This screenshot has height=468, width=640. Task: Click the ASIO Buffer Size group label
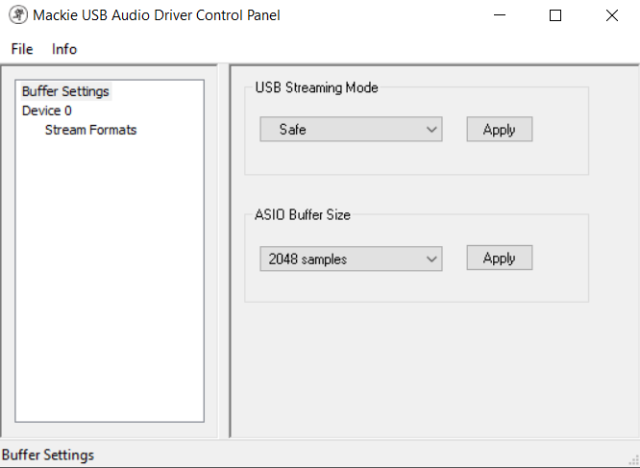click(303, 214)
